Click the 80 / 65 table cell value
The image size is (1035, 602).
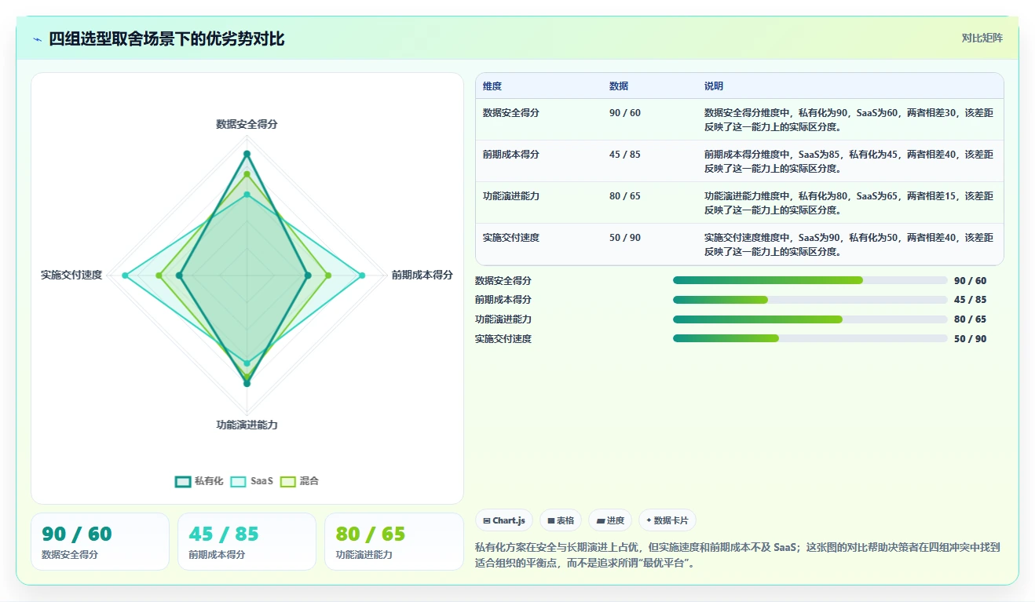coord(625,196)
